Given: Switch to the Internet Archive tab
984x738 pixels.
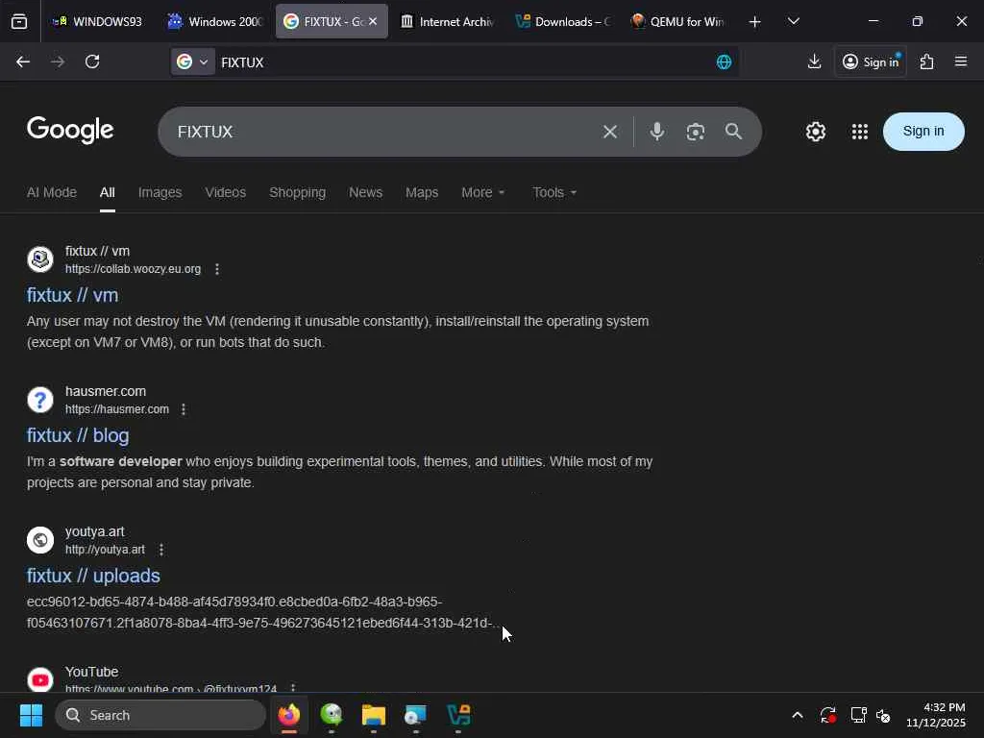Looking at the screenshot, I should pos(448,21).
